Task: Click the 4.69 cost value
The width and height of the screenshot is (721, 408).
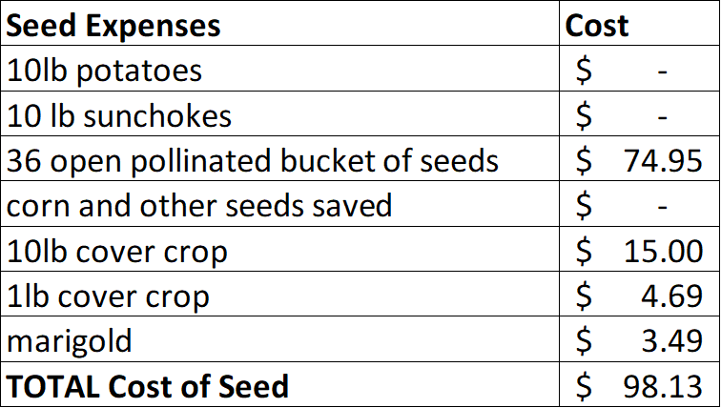Action: pyautogui.click(x=672, y=296)
